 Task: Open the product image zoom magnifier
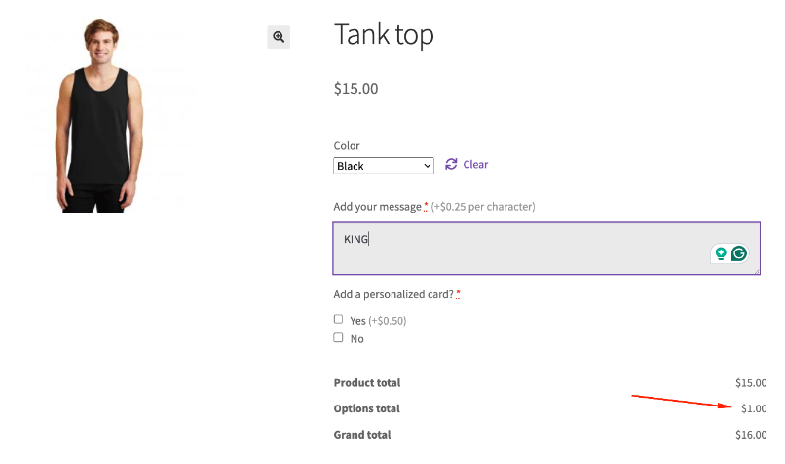pos(279,37)
